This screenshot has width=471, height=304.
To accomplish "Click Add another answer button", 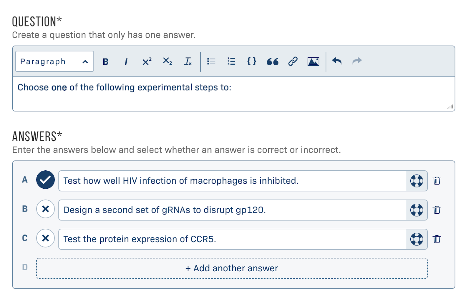I will click(232, 268).
